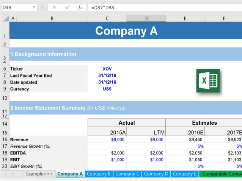Click the name box resize dots handle

(x=42, y=7)
